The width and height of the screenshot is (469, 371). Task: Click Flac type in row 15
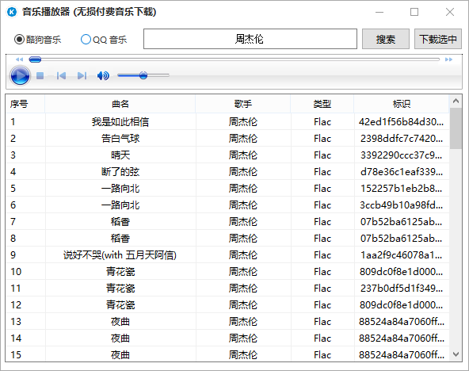coord(322,355)
